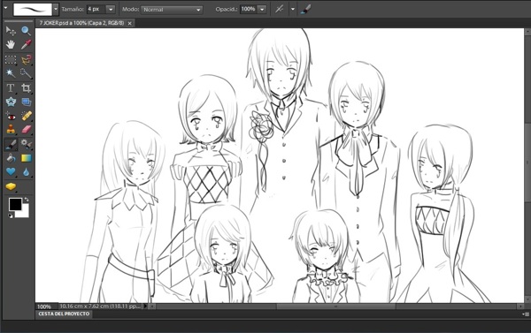Select the Brush tool in toolbox
Screen dimensions: 531x333
pos(11,144)
